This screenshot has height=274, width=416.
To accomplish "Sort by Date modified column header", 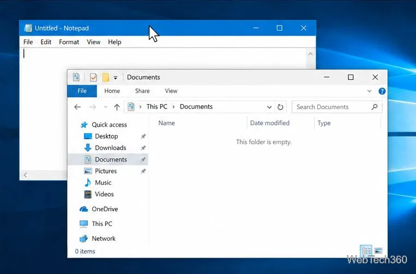I will click(270, 123).
